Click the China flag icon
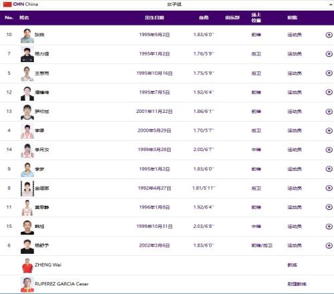The width and height of the screenshot is (334, 294). pyautogui.click(x=7, y=4)
